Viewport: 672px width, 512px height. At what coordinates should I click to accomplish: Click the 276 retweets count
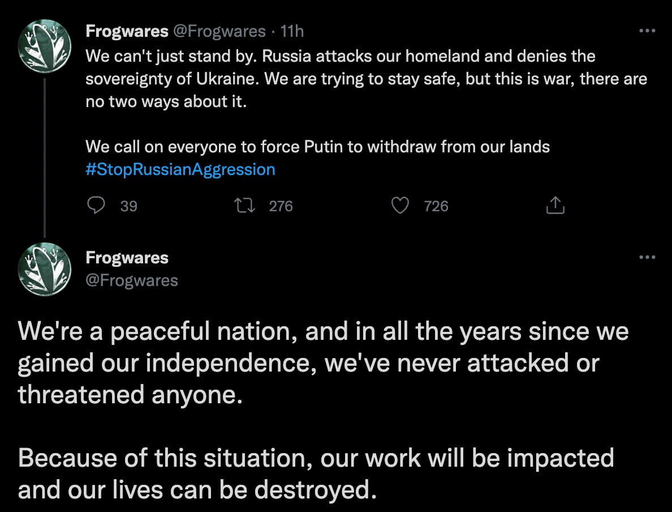tap(281, 206)
